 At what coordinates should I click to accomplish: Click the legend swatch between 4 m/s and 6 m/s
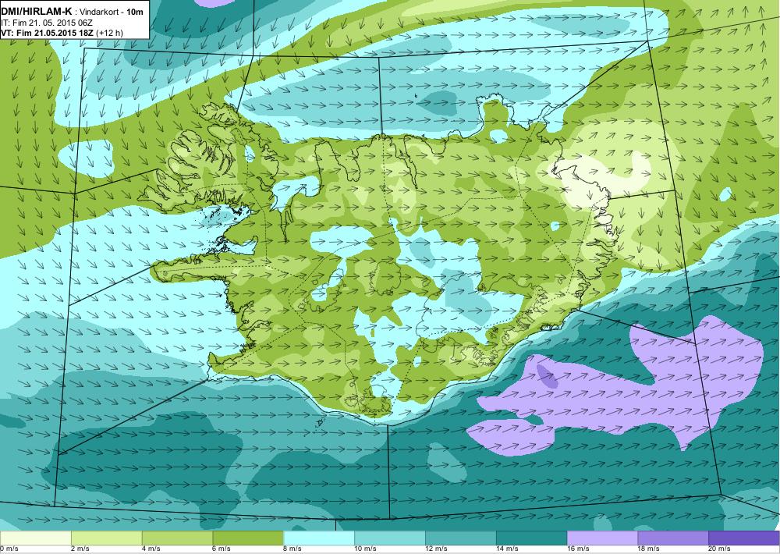(x=177, y=538)
